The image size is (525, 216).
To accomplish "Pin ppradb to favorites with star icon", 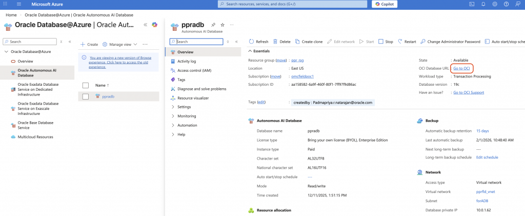I will (x=223, y=25).
